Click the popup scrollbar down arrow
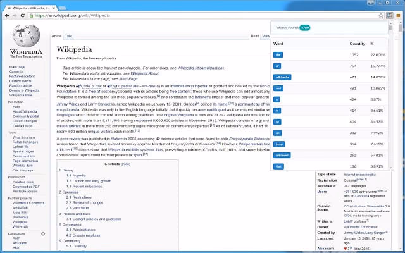 point(390,168)
